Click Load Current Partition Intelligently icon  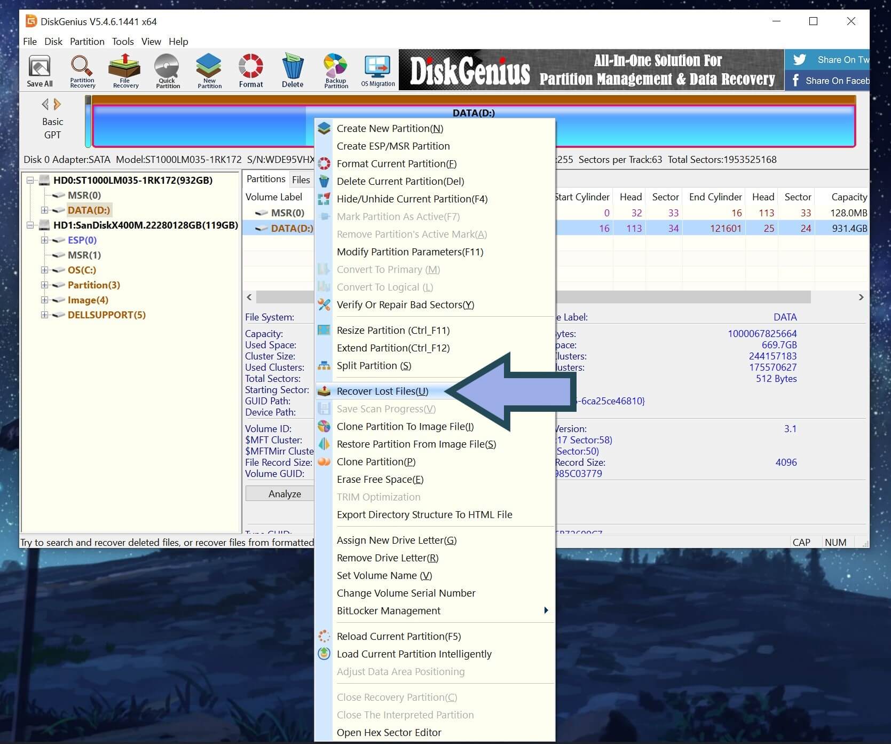click(x=324, y=654)
